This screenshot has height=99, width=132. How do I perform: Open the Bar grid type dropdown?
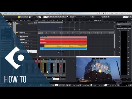(x=87, y=17)
